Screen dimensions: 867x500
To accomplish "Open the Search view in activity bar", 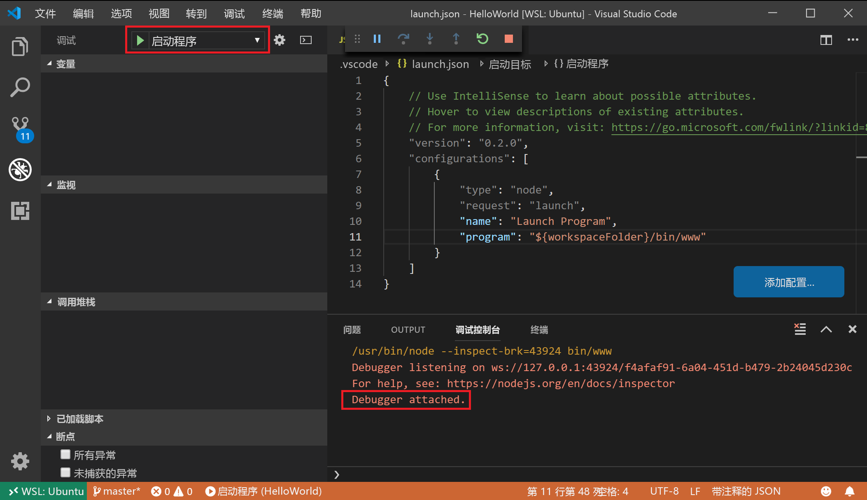I will tap(20, 87).
